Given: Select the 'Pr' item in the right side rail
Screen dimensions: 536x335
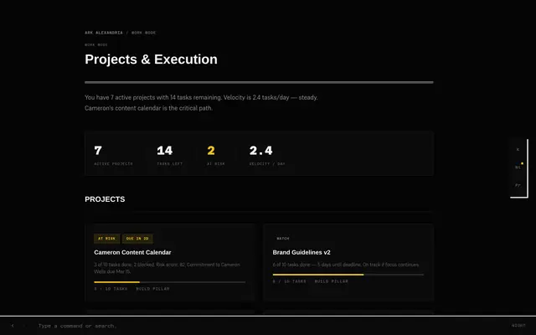Looking at the screenshot, I should (x=518, y=185).
